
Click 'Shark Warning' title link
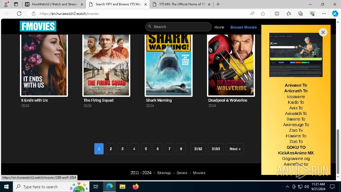[x=159, y=100]
